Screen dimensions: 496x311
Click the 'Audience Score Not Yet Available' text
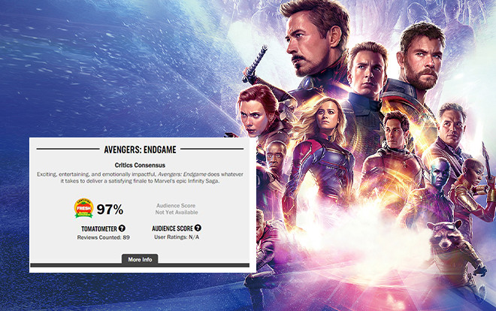pyautogui.click(x=176, y=209)
